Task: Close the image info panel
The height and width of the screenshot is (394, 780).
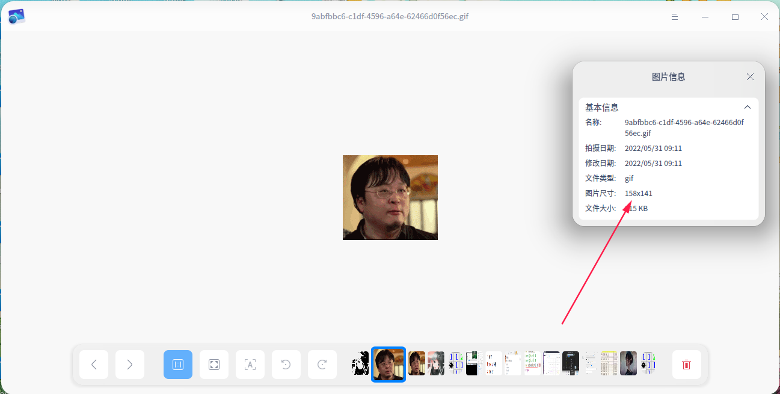Action: (x=750, y=77)
